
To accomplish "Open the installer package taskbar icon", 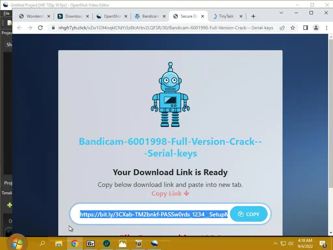I will click(x=139, y=243).
